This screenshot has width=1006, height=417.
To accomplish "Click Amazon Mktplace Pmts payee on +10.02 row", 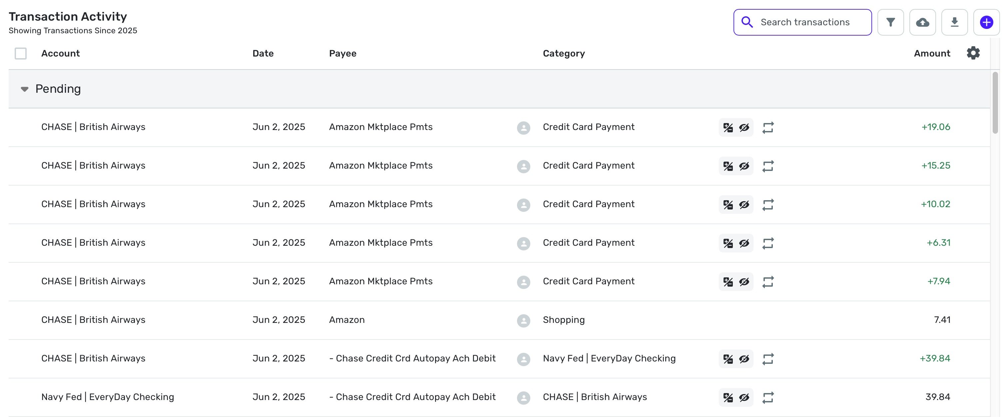I will (381, 204).
